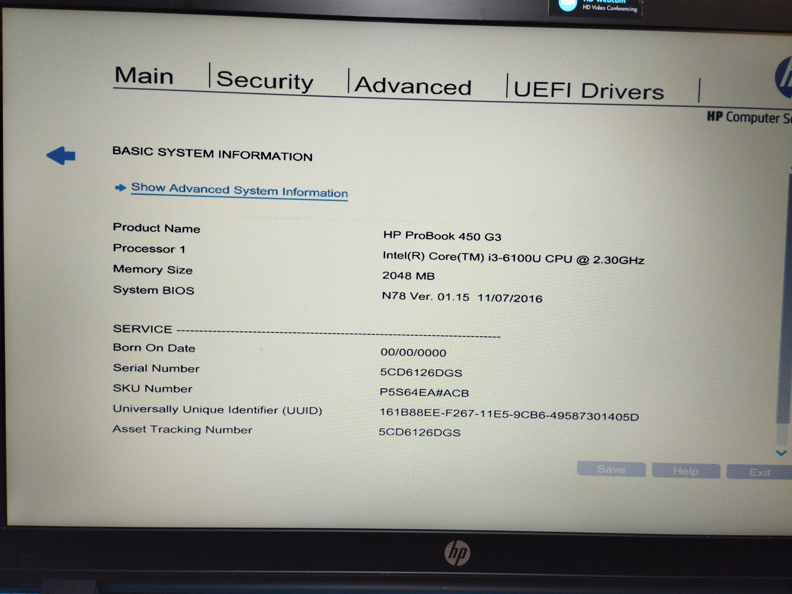Click the blue back arrow icon
The image size is (792, 594).
tap(61, 156)
